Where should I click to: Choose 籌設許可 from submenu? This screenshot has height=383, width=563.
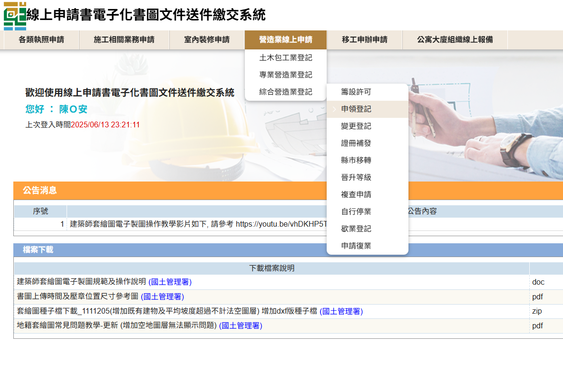coord(356,92)
